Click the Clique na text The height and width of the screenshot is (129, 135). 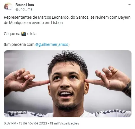click(x=12, y=34)
